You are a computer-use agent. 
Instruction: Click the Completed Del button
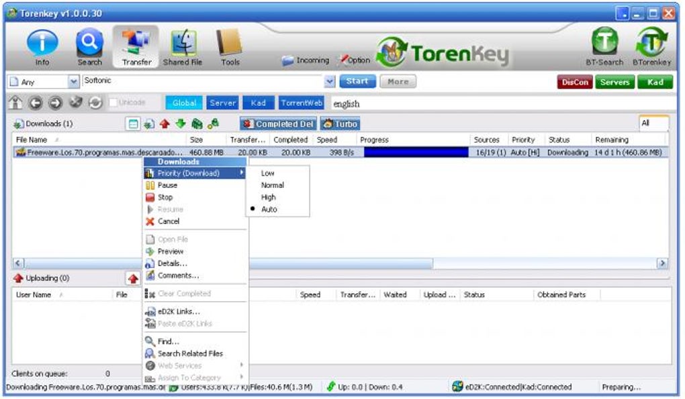(278, 124)
